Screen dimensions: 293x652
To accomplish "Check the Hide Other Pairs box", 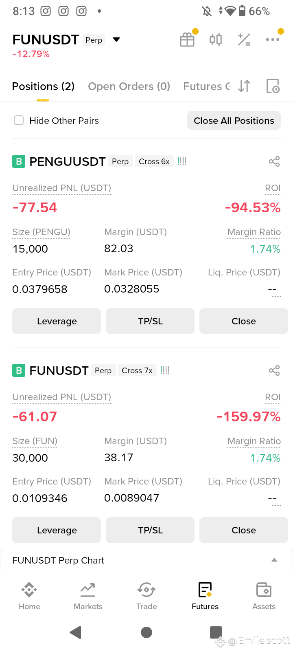I will coord(19,120).
